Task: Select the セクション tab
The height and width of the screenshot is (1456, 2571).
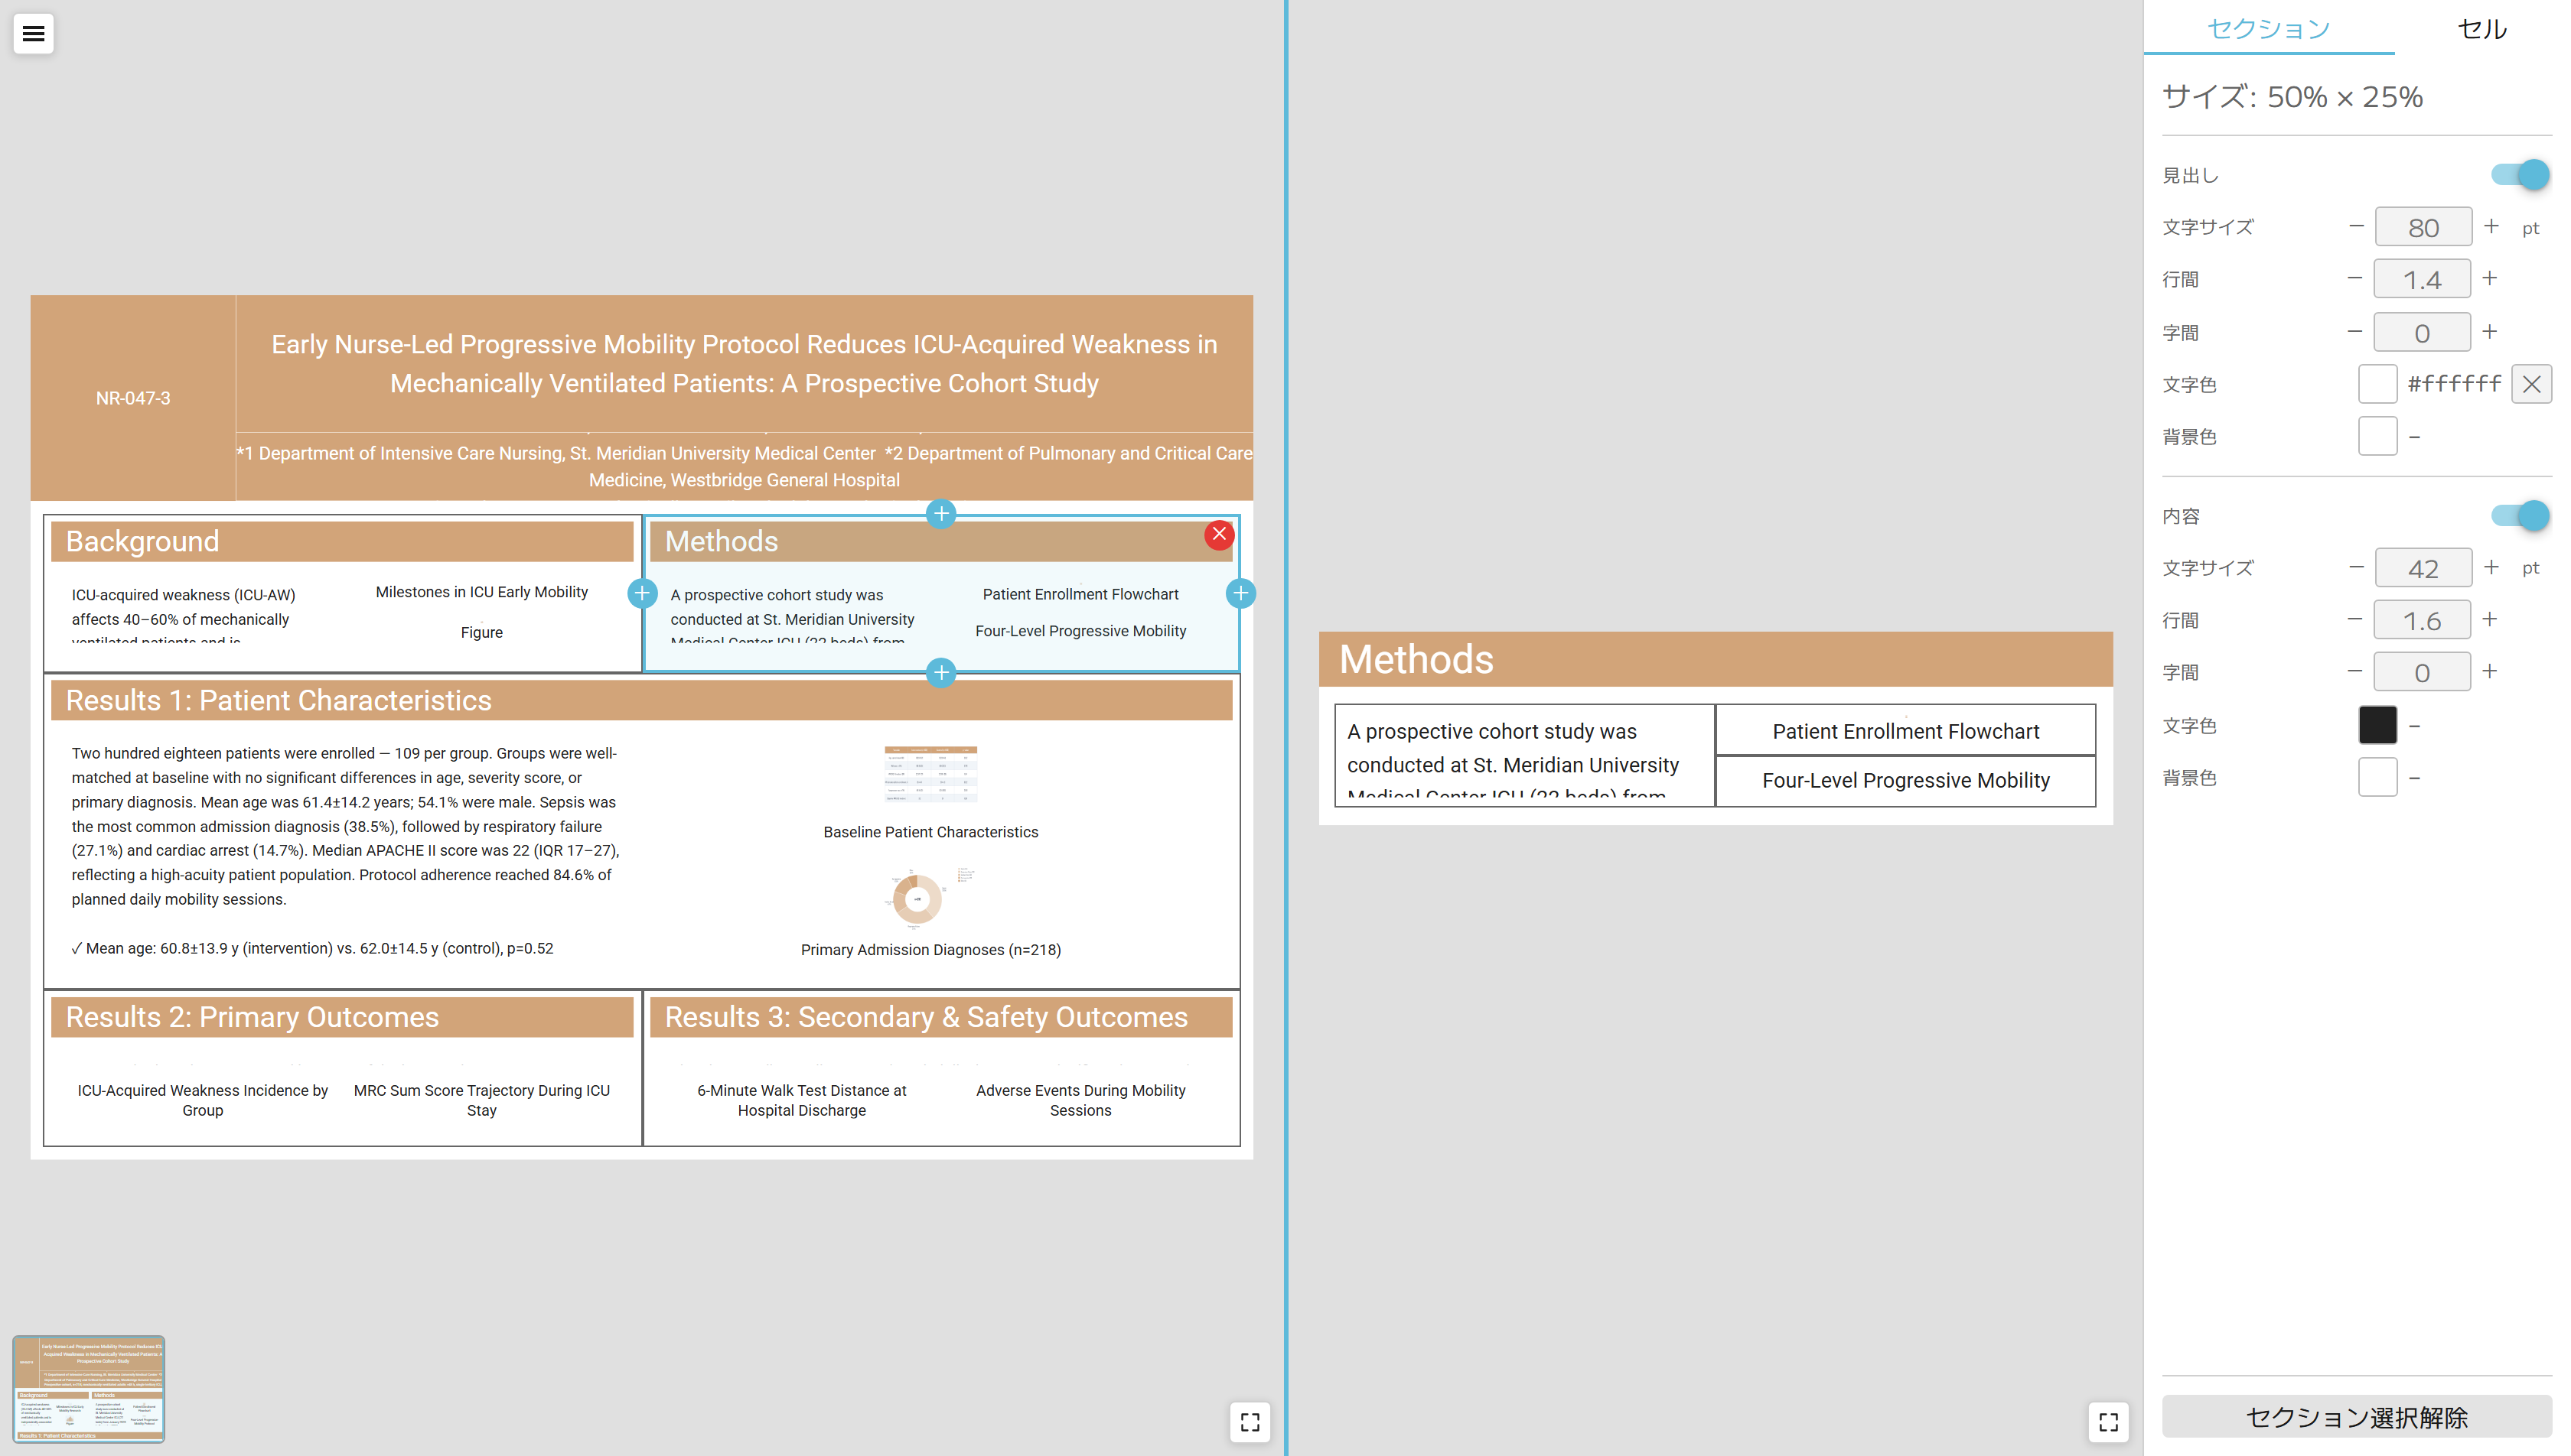Action: 2268,29
